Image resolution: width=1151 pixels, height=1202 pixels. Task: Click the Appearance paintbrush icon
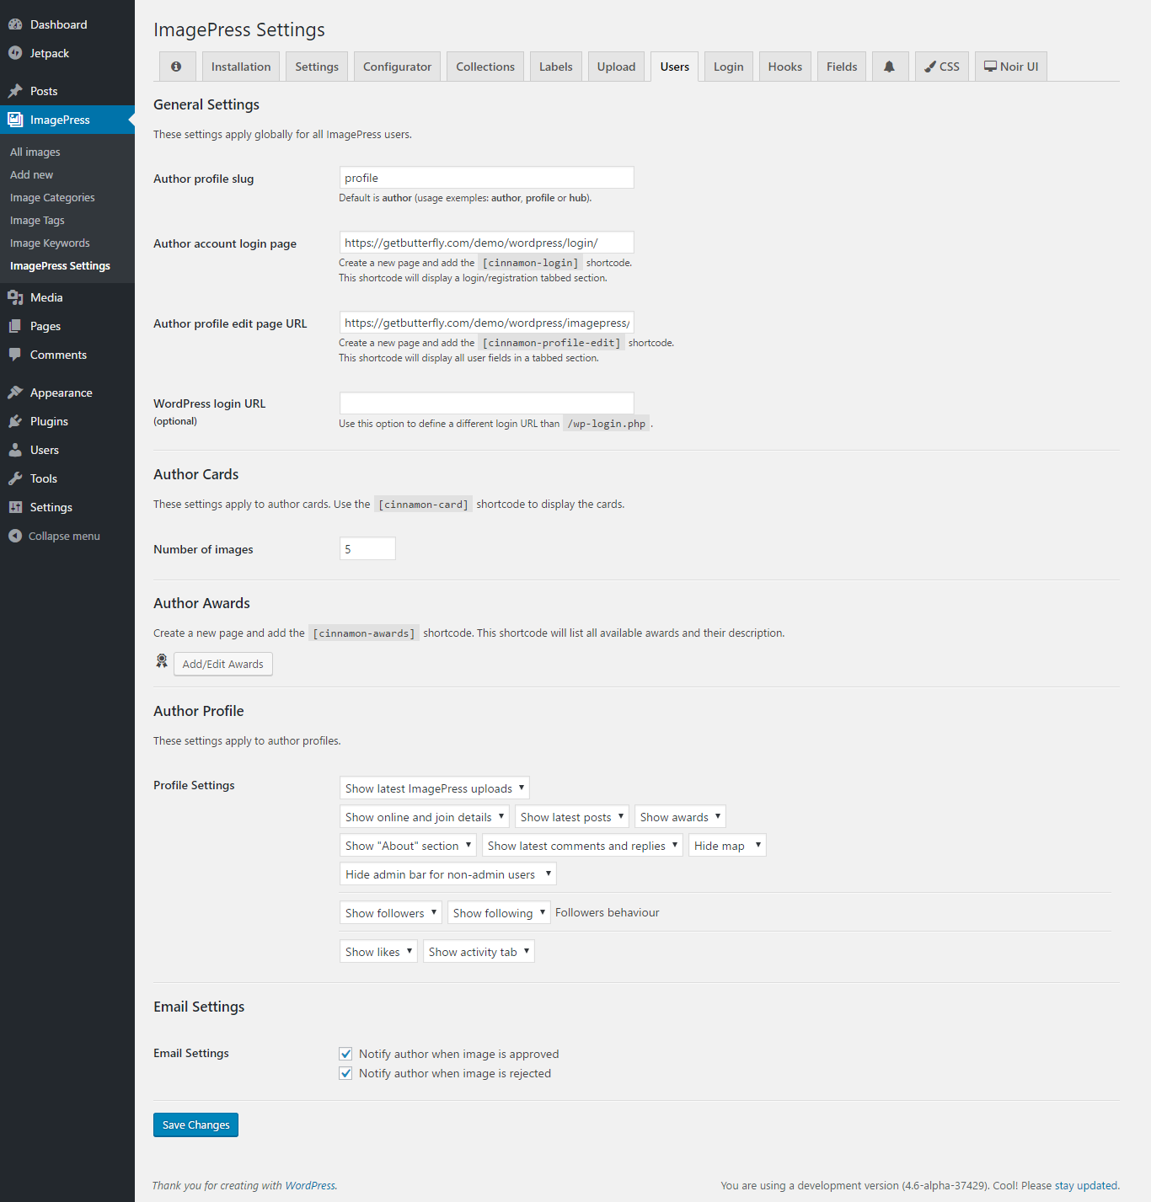[x=15, y=393]
